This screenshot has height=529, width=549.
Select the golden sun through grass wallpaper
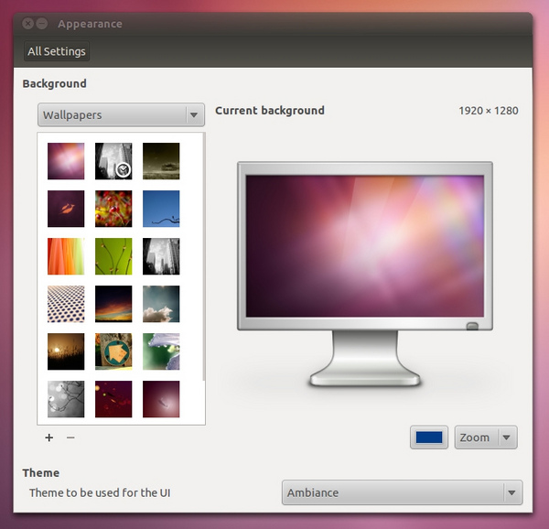(66, 351)
